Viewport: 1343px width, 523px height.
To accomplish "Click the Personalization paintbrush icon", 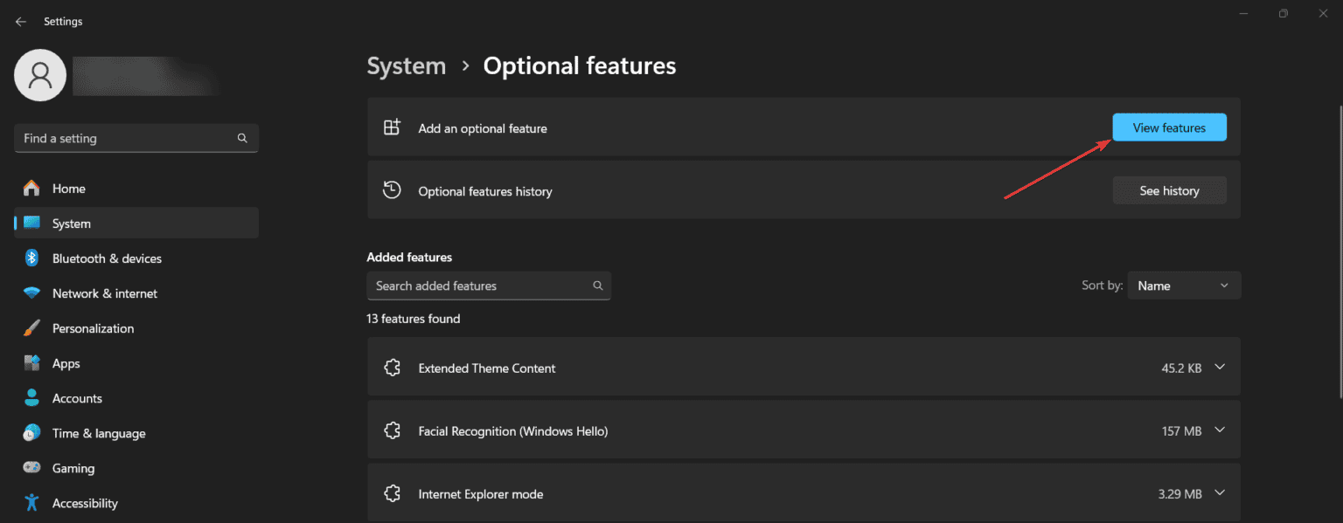I will tap(32, 328).
